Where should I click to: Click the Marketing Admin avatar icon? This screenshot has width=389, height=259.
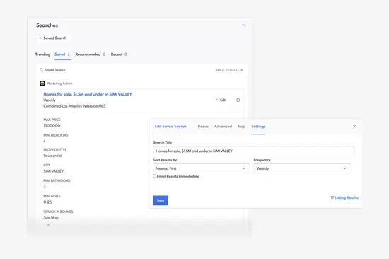pos(42,84)
